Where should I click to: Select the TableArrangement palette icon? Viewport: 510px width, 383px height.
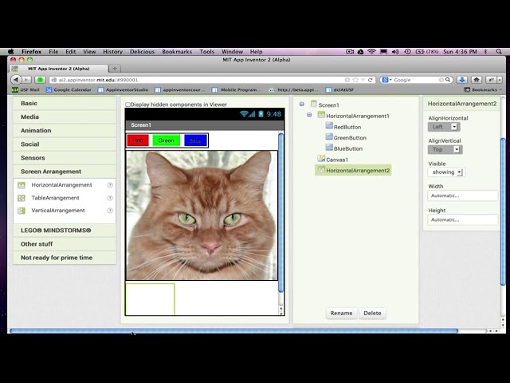click(x=22, y=198)
